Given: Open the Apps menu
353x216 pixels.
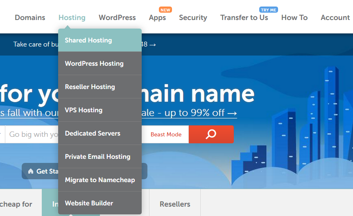Looking at the screenshot, I should tap(157, 18).
